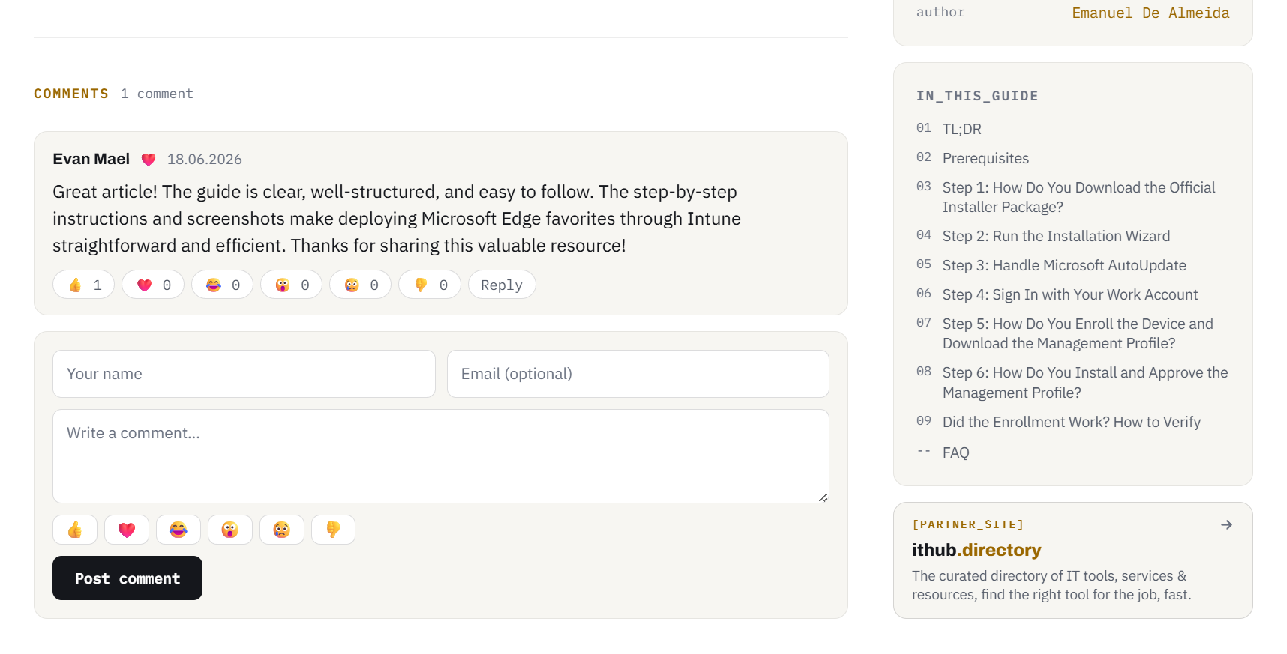Viewport: 1287px width, 654px height.
Task: Reply to Evan Mael's comment
Action: tap(502, 285)
